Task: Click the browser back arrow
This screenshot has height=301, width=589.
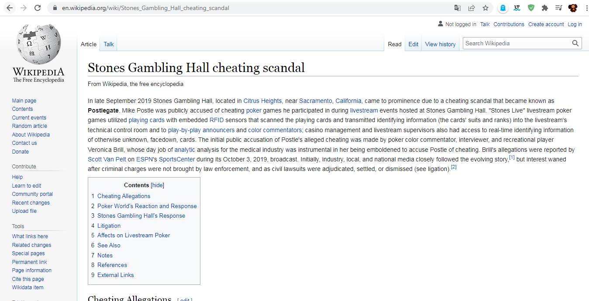Action: 10,8
